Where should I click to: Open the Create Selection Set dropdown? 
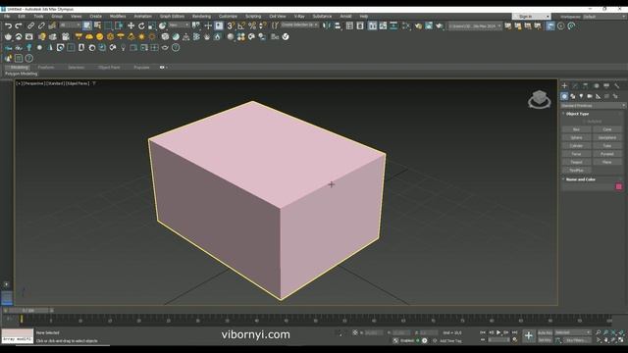tap(299, 25)
